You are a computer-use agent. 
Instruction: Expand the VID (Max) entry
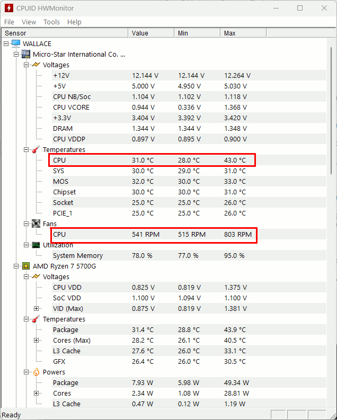point(37,309)
